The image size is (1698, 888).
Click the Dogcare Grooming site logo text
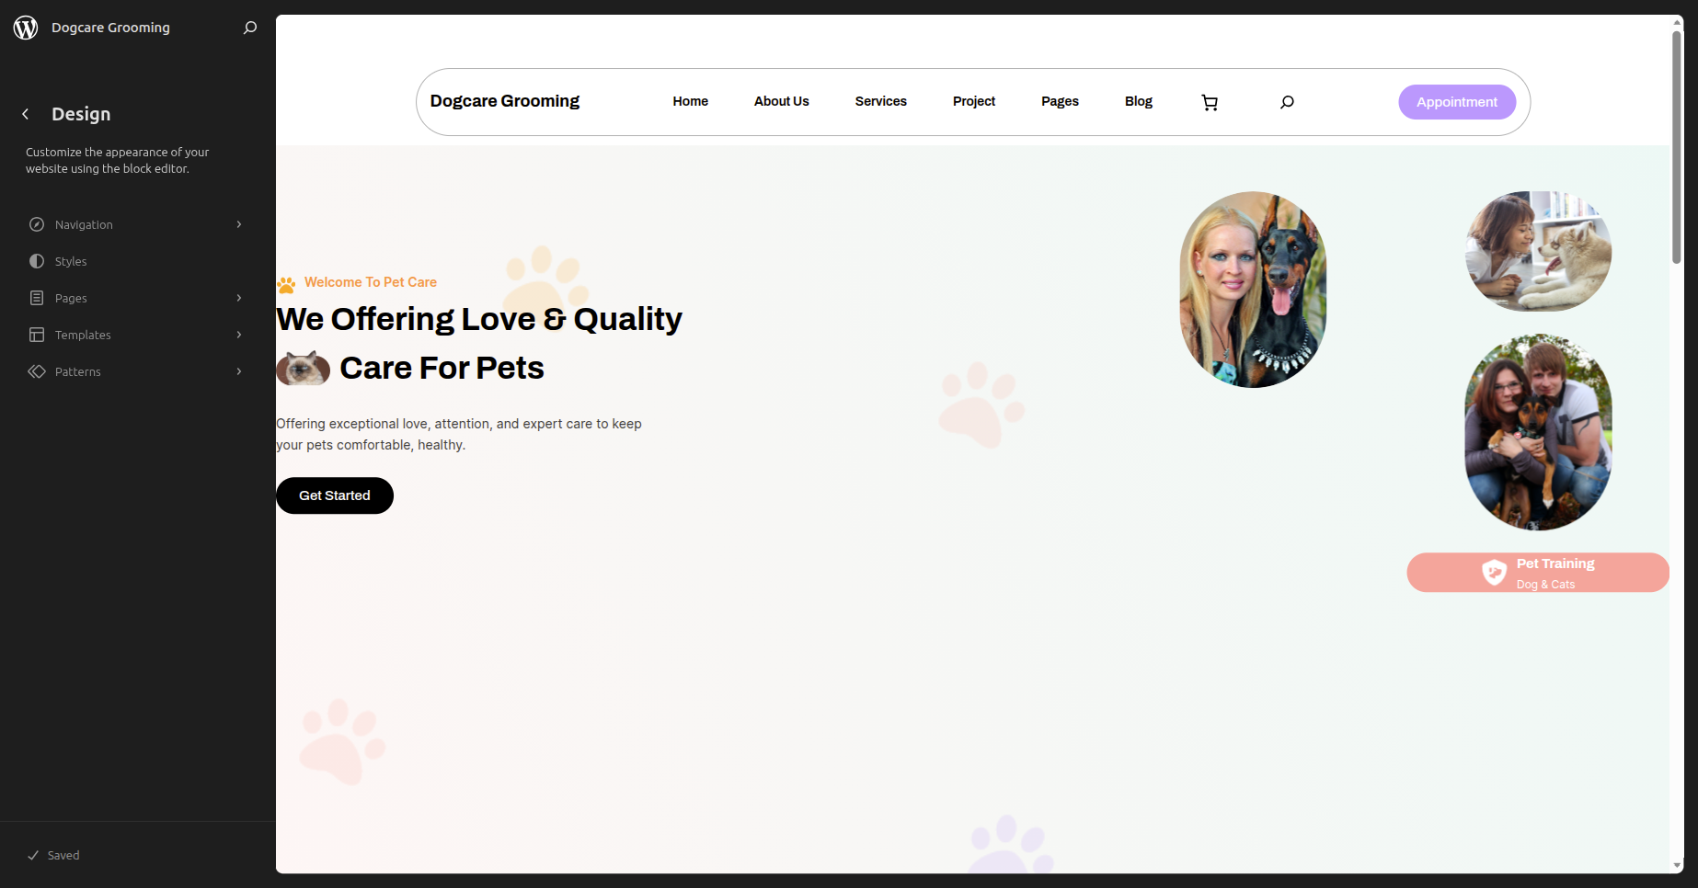(505, 101)
